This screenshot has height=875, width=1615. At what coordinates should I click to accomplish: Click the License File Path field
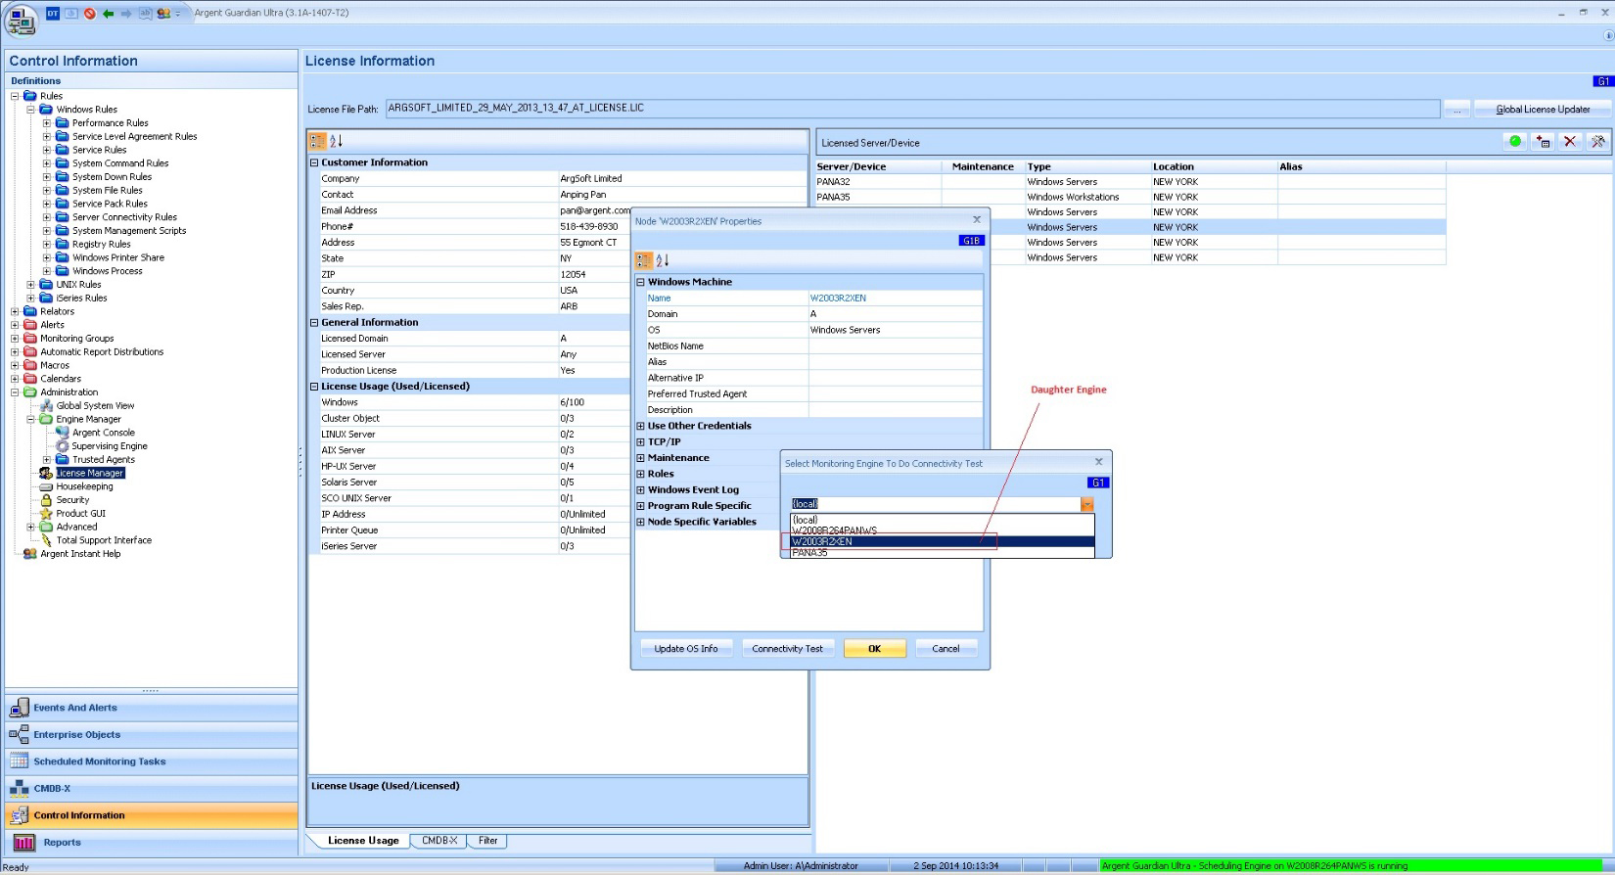point(910,109)
